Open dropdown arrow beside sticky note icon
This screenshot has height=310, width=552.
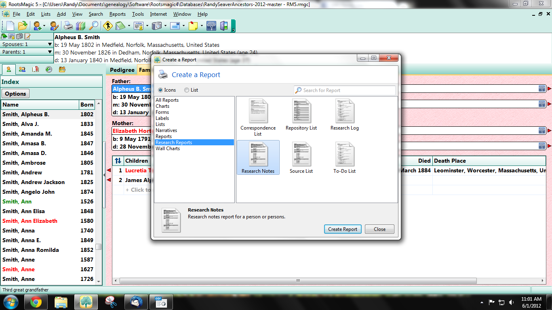202,26
